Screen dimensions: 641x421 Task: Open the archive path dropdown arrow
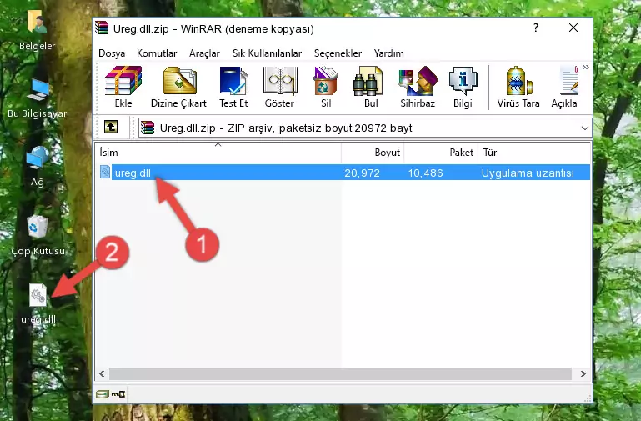tap(585, 128)
